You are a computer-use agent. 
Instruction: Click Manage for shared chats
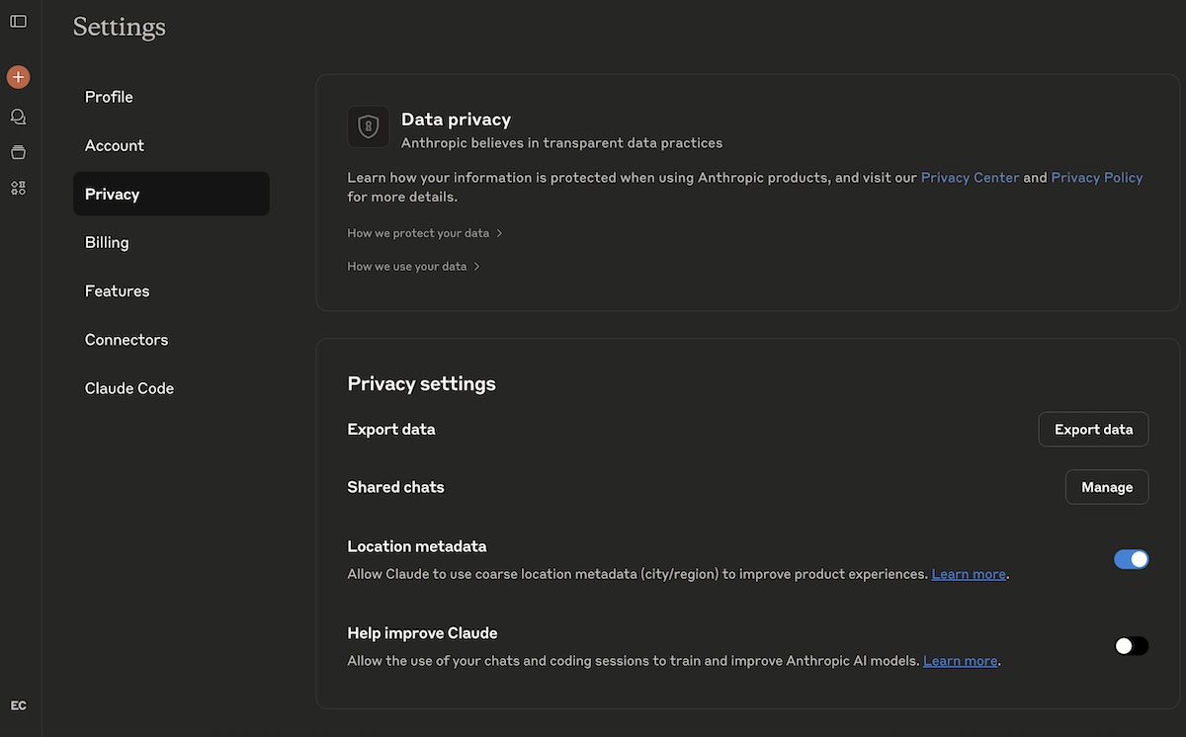coord(1106,487)
